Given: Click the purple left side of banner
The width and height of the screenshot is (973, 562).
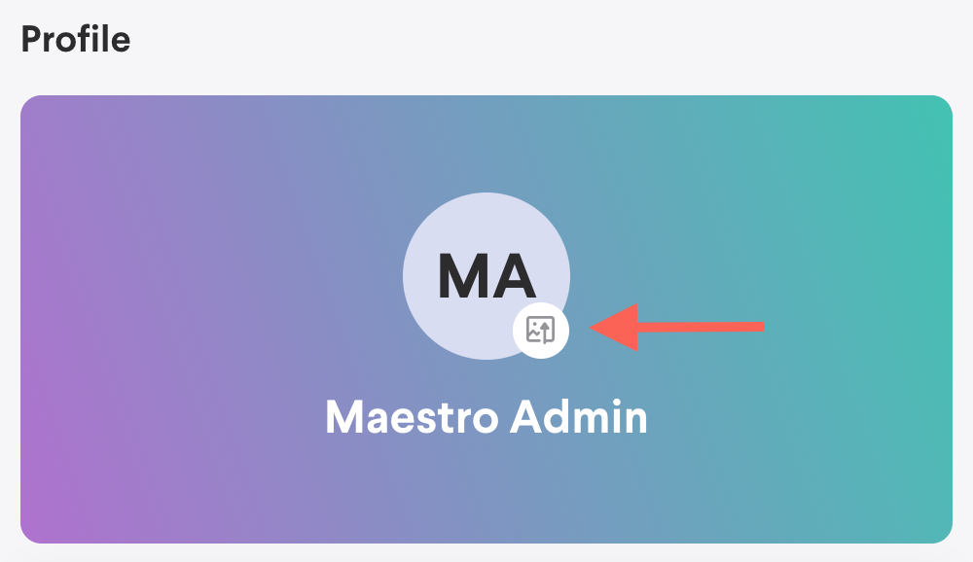Looking at the screenshot, I should [117, 321].
